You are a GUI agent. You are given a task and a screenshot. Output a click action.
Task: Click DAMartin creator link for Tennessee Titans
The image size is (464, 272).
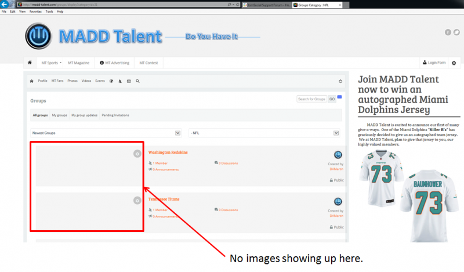336,216
